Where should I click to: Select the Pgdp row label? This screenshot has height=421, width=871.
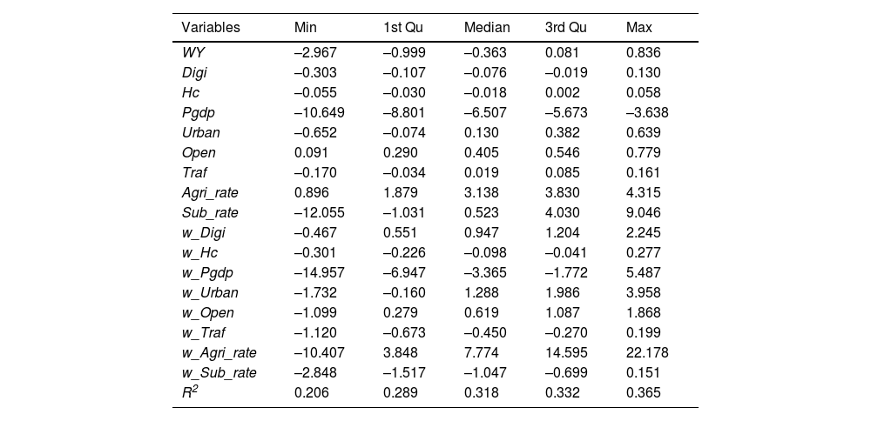[x=198, y=113]
